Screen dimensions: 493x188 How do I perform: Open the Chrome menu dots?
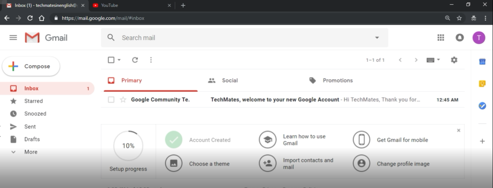click(485, 18)
